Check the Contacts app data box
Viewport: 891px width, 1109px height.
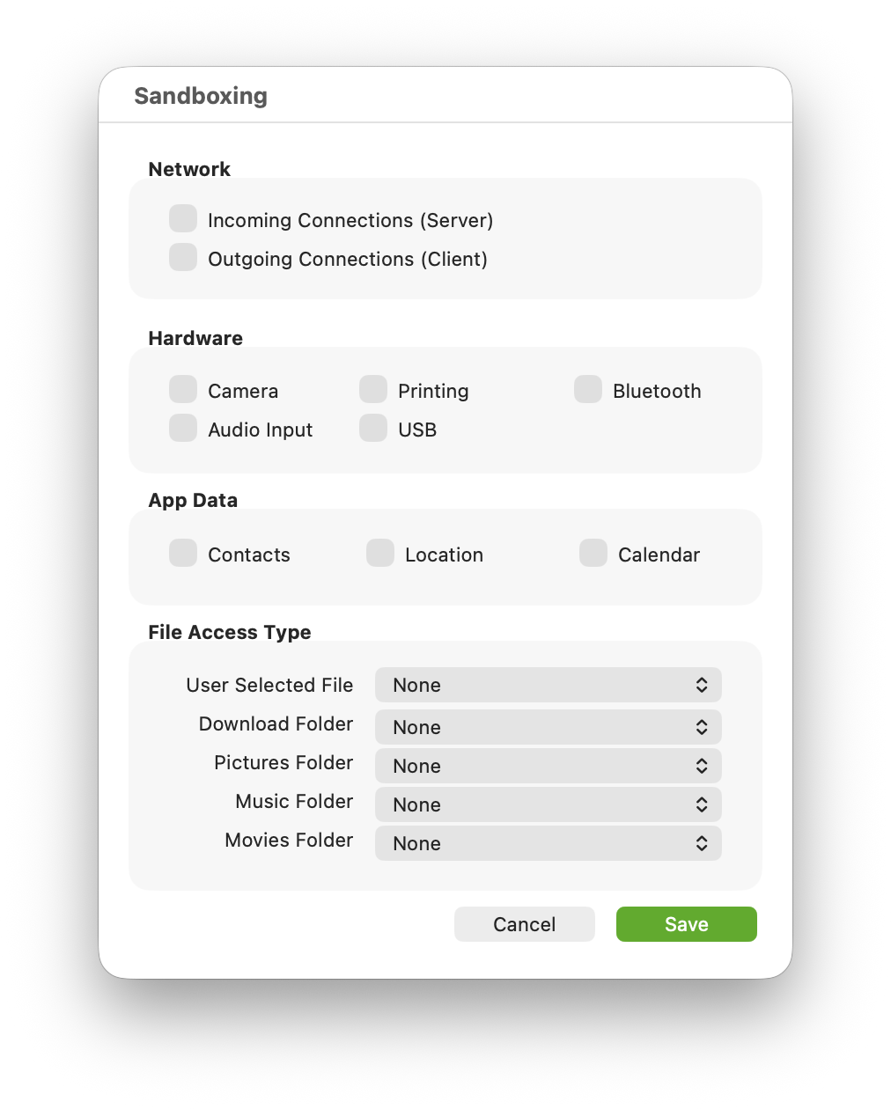tap(183, 553)
